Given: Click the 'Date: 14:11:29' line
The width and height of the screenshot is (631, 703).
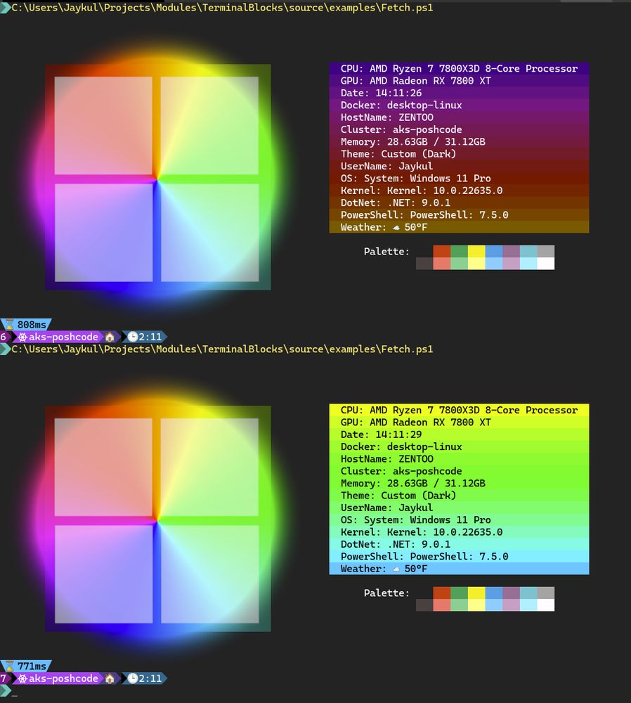Looking at the screenshot, I should pos(381,434).
